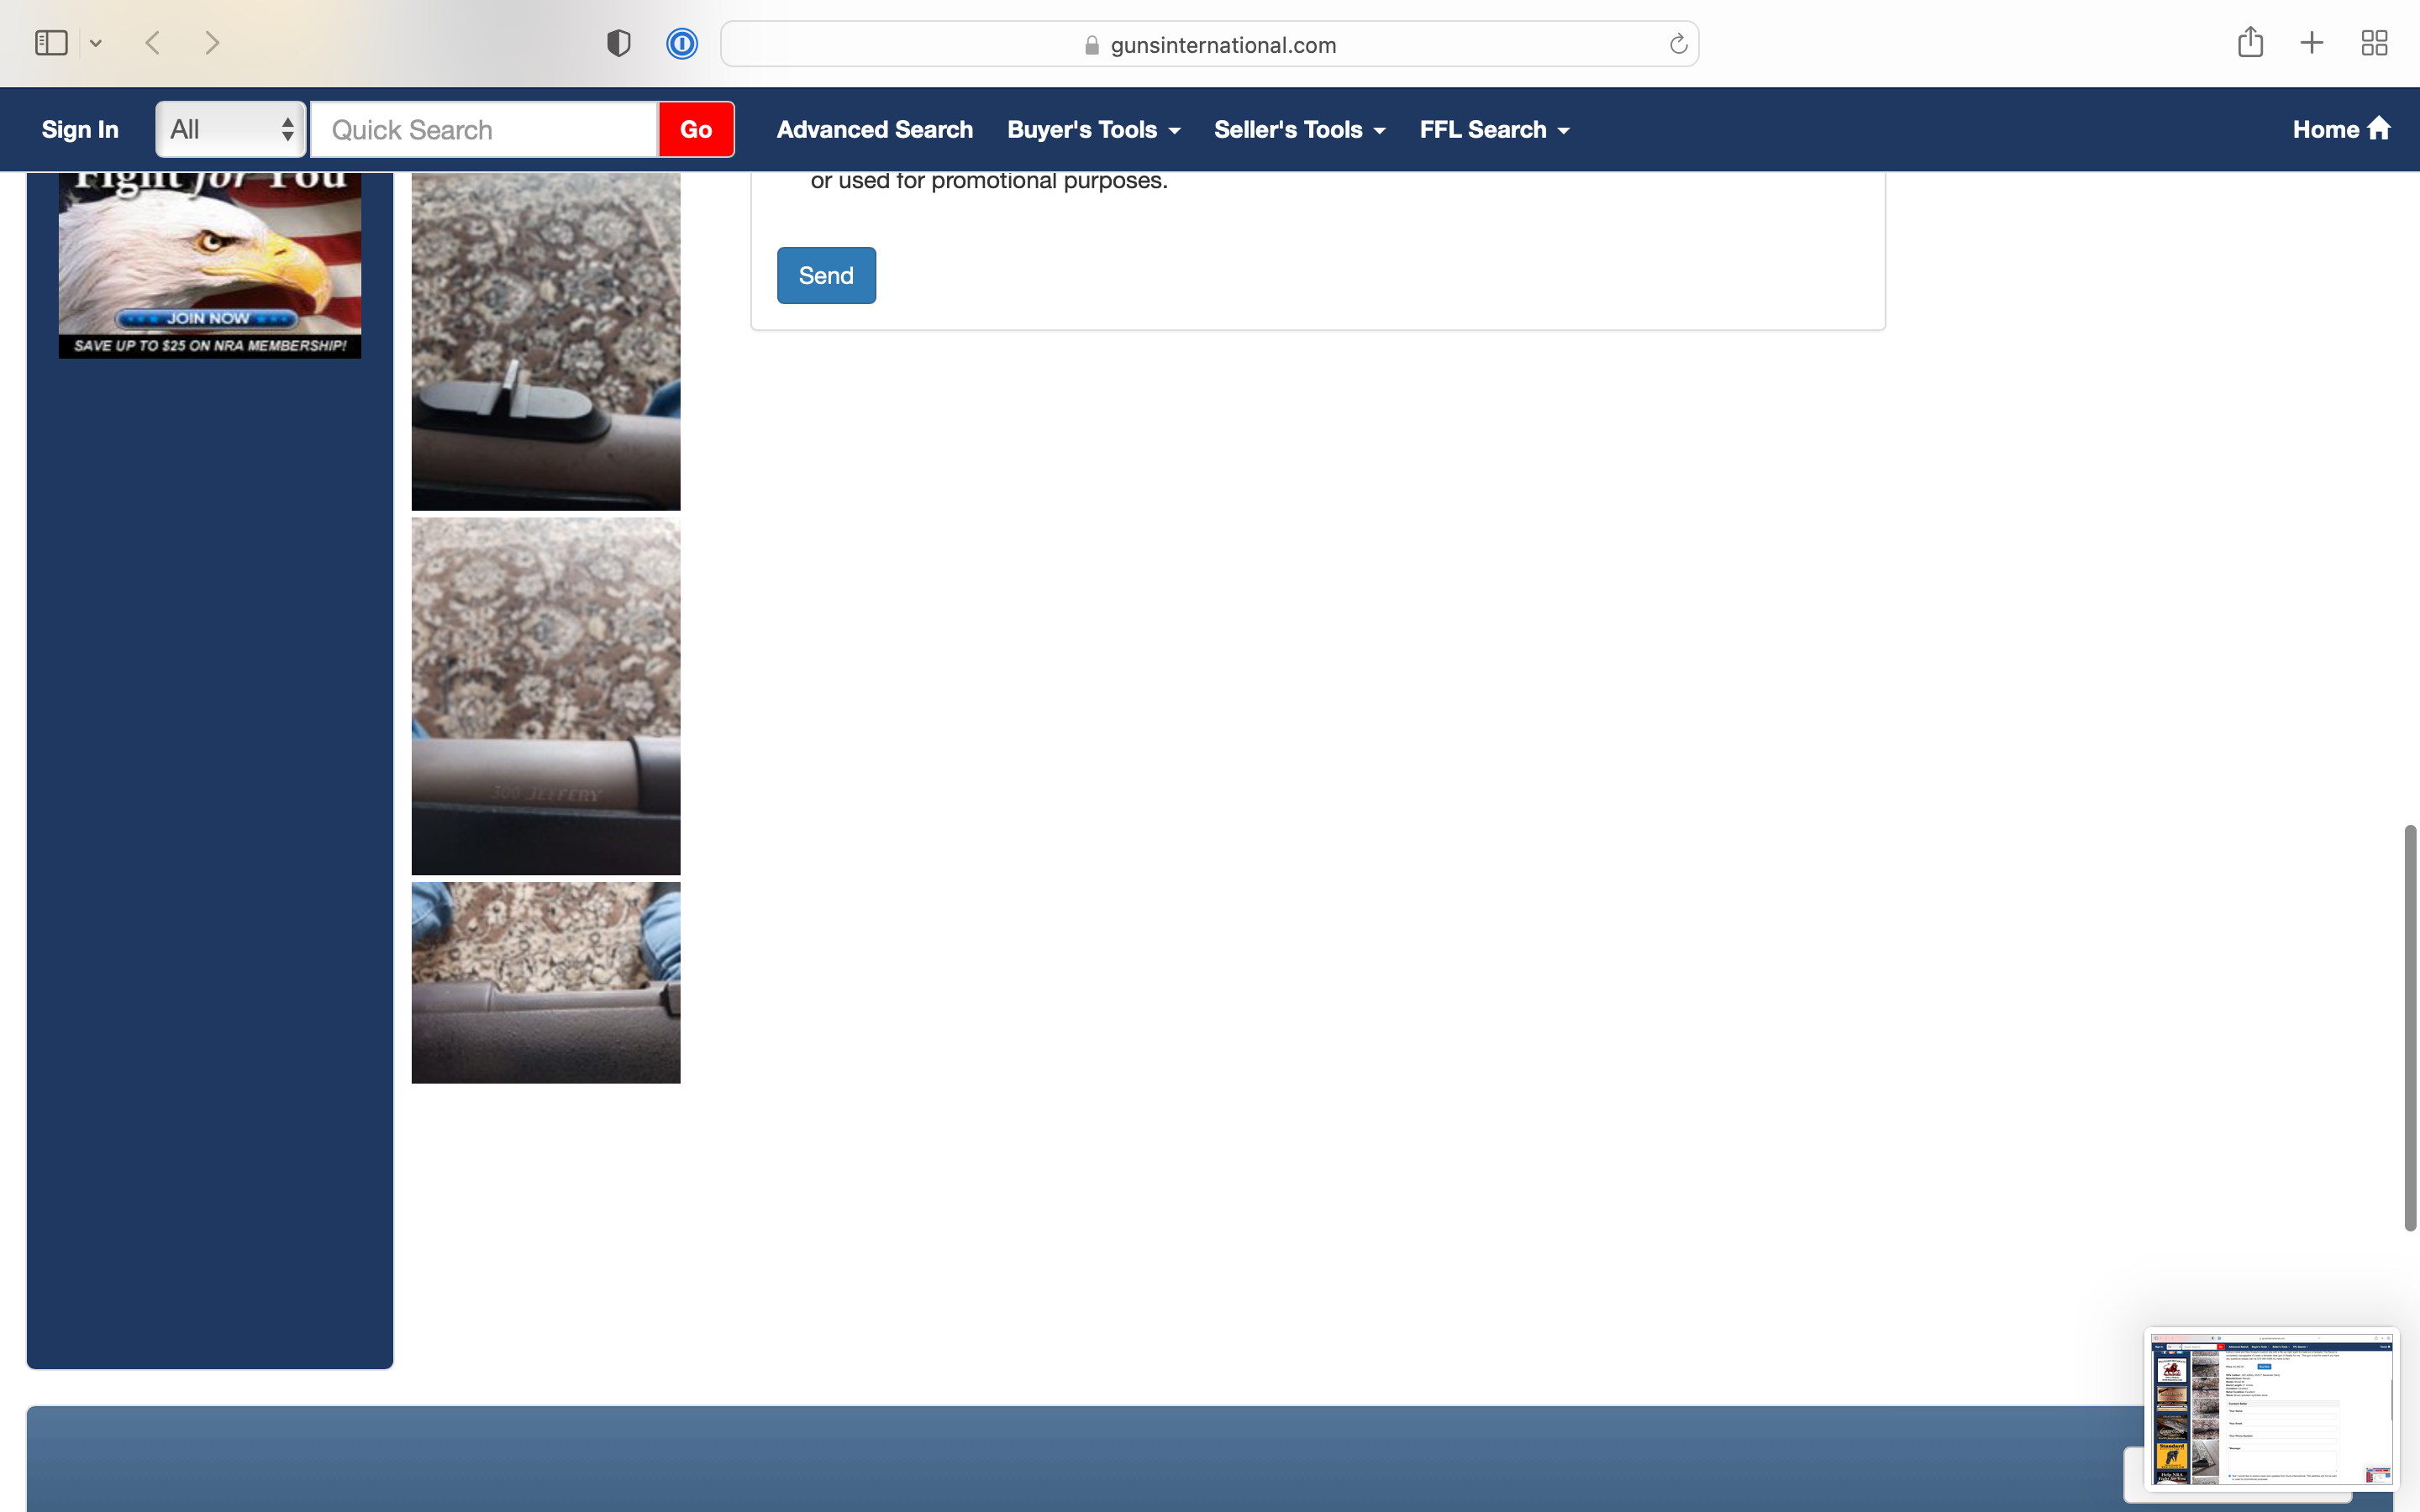Click the 1Password extension icon
The height and width of the screenshot is (1512, 2420).
[x=682, y=44]
